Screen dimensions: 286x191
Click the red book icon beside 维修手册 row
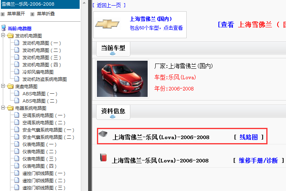[x=103, y=158]
